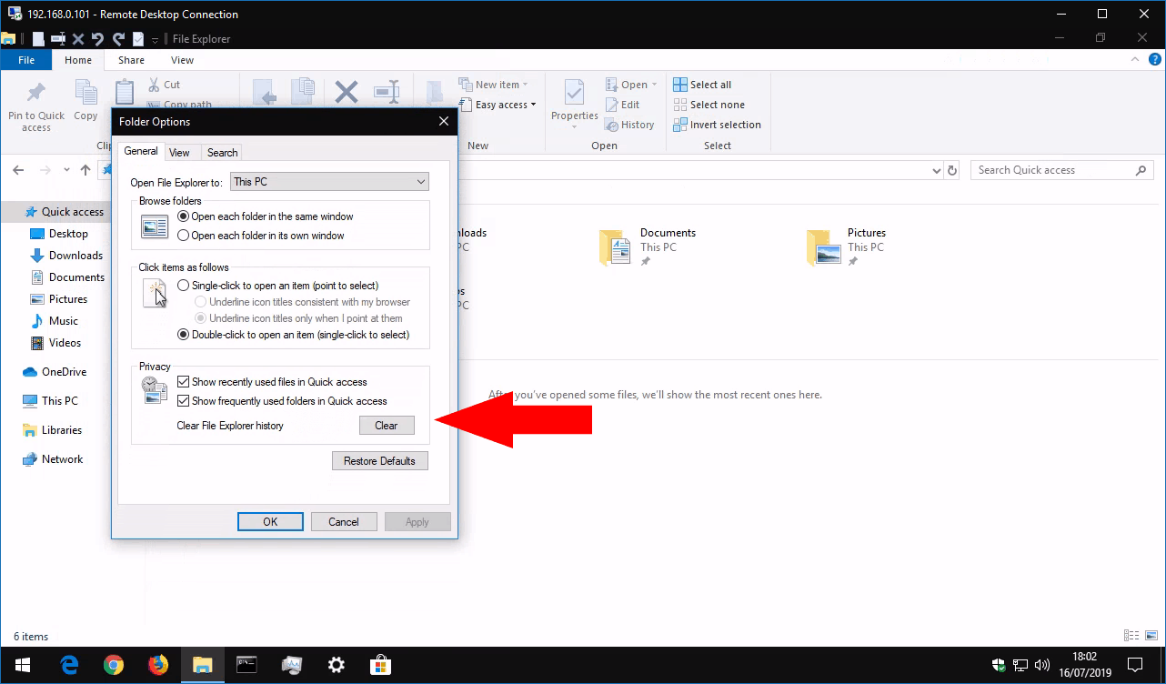The height and width of the screenshot is (684, 1166).
Task: Uncheck Show frequently used folders in Quick access
Action: click(183, 401)
